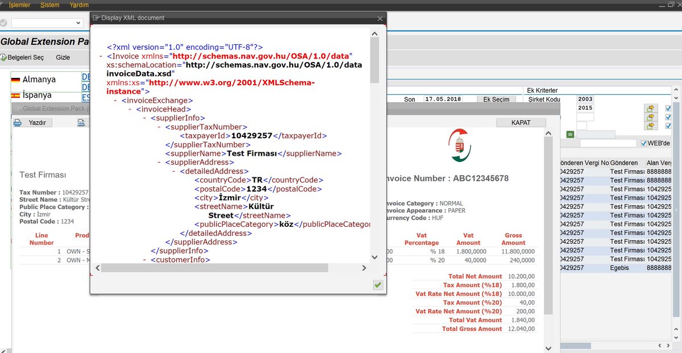682x353 pixels.
Task: Click the input field left of WEB'de
Action: pos(608,143)
